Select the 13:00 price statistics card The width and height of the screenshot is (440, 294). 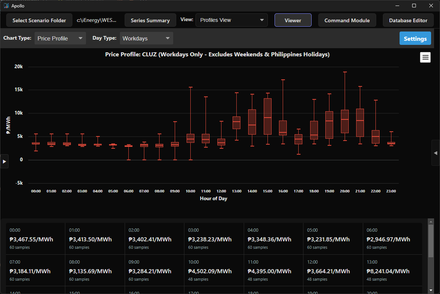tap(393, 270)
